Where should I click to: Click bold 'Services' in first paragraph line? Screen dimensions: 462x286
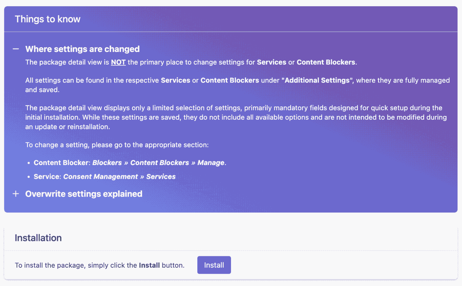point(272,62)
